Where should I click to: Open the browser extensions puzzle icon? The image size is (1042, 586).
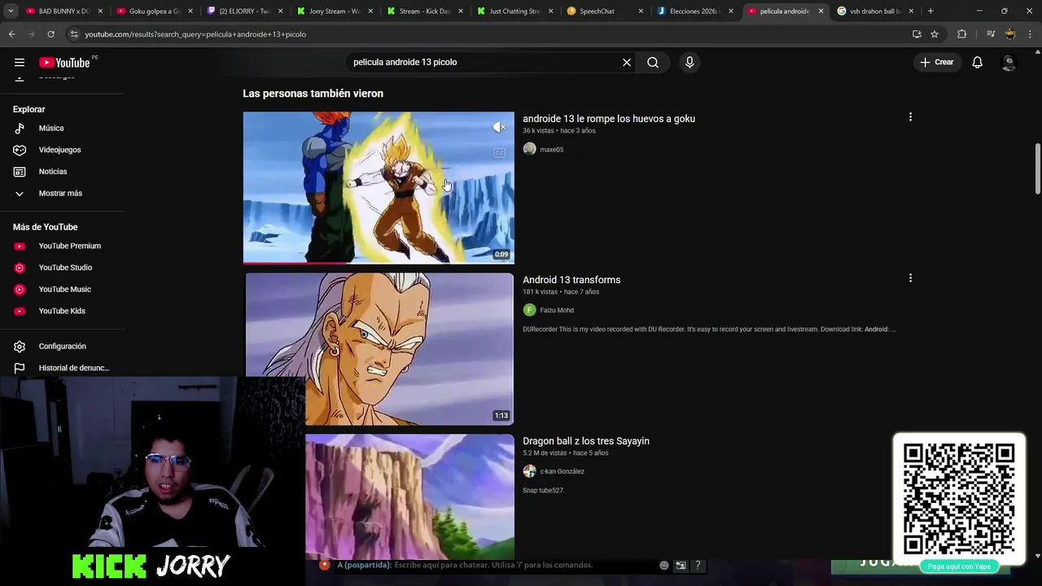point(961,34)
